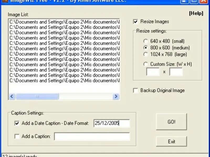
Task: Click the Add a Caption text field
Action: pyautogui.click(x=92, y=136)
